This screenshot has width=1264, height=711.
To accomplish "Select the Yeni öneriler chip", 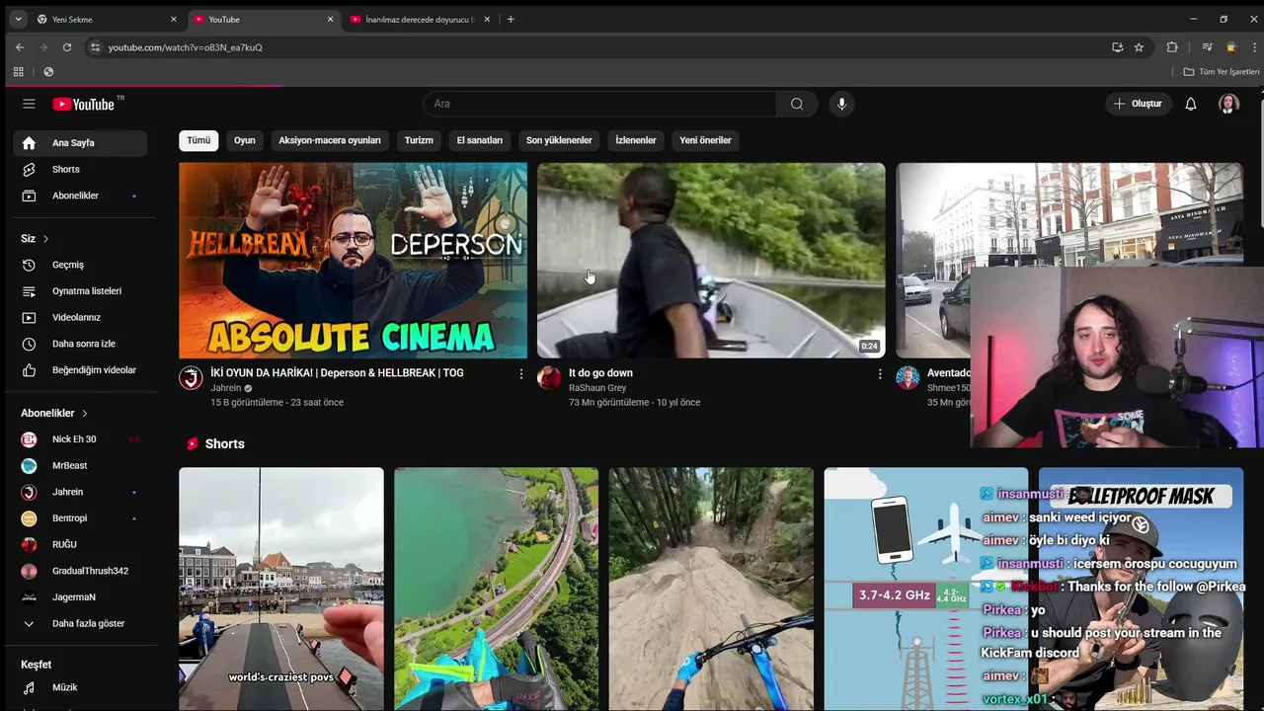I will click(x=705, y=140).
